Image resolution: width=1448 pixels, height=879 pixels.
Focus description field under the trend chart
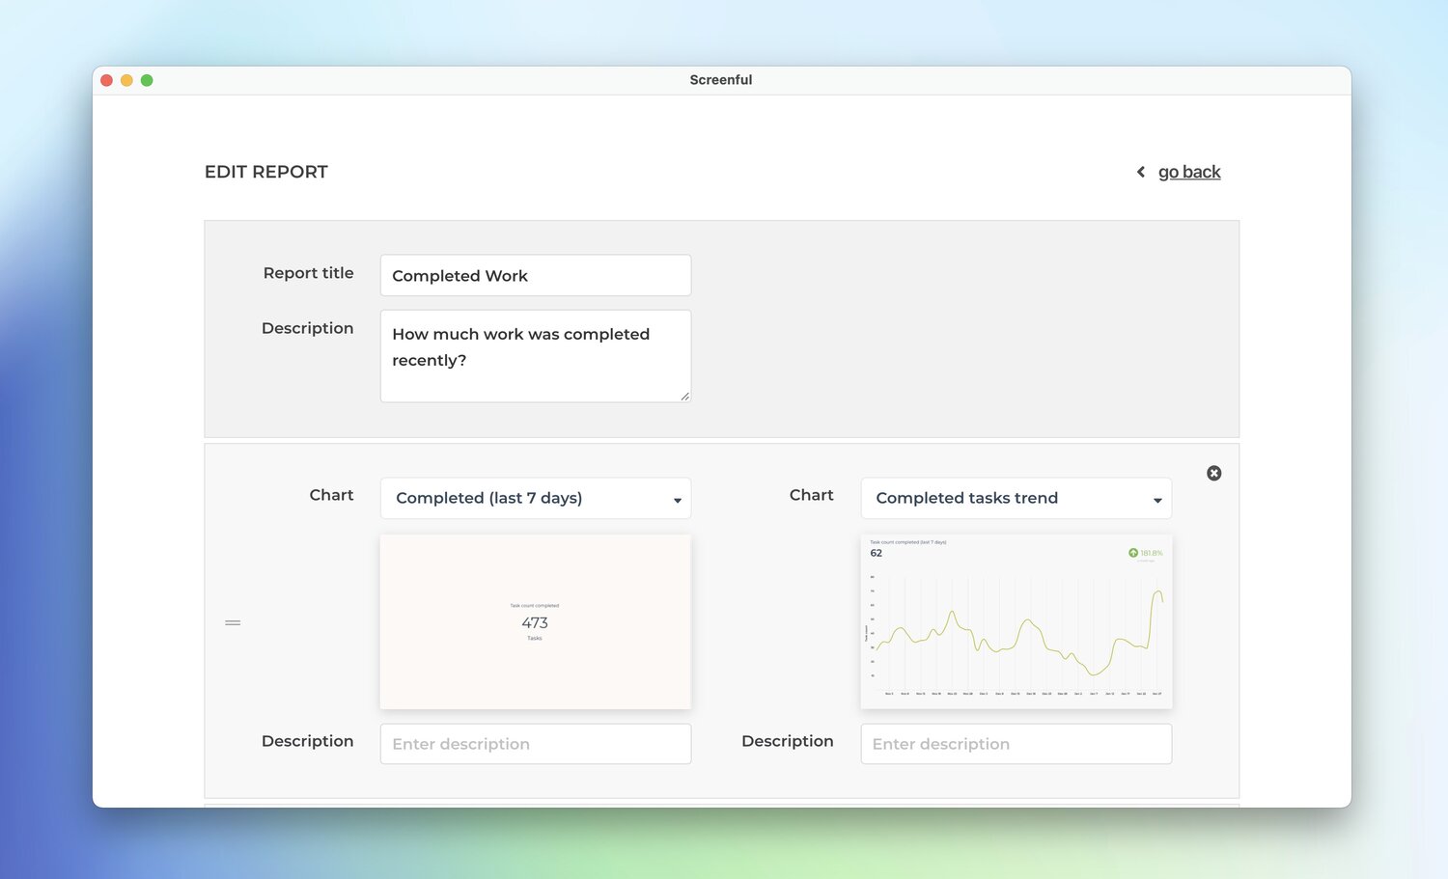[x=1016, y=744]
